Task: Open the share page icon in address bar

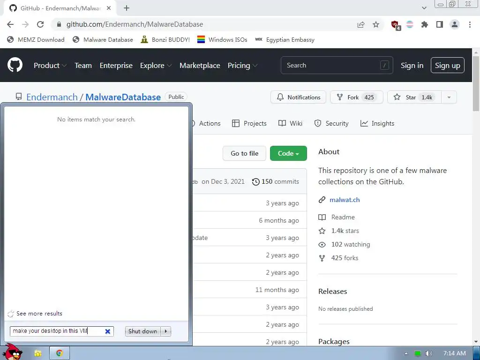Action: tap(361, 24)
